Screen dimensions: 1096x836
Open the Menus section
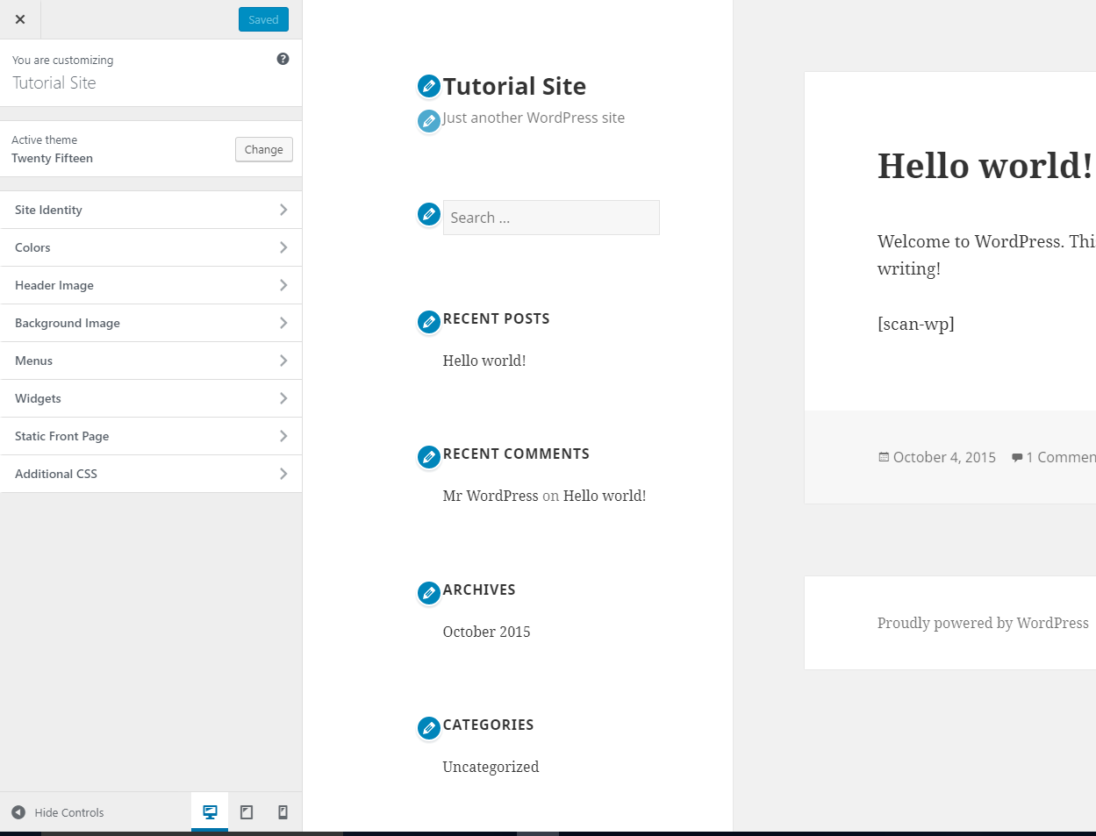tap(151, 361)
